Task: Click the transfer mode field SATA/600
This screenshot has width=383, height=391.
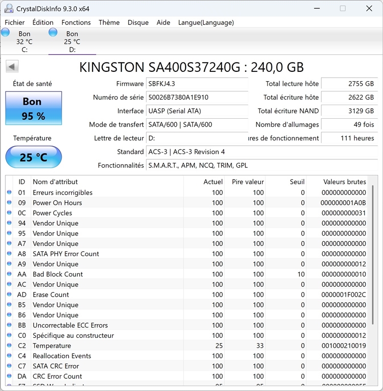Action: click(x=197, y=125)
